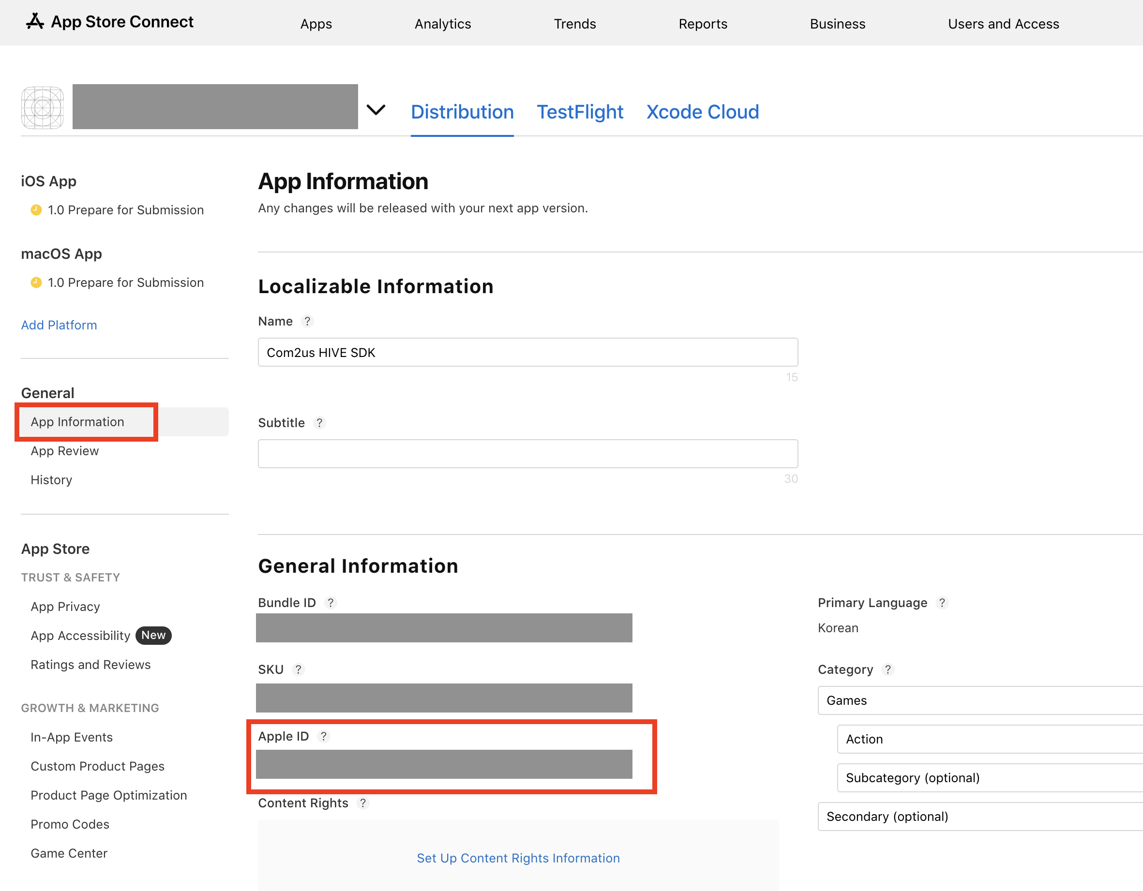The image size is (1143, 891).
Task: Click the help icon beside Subtitle
Action: point(319,423)
